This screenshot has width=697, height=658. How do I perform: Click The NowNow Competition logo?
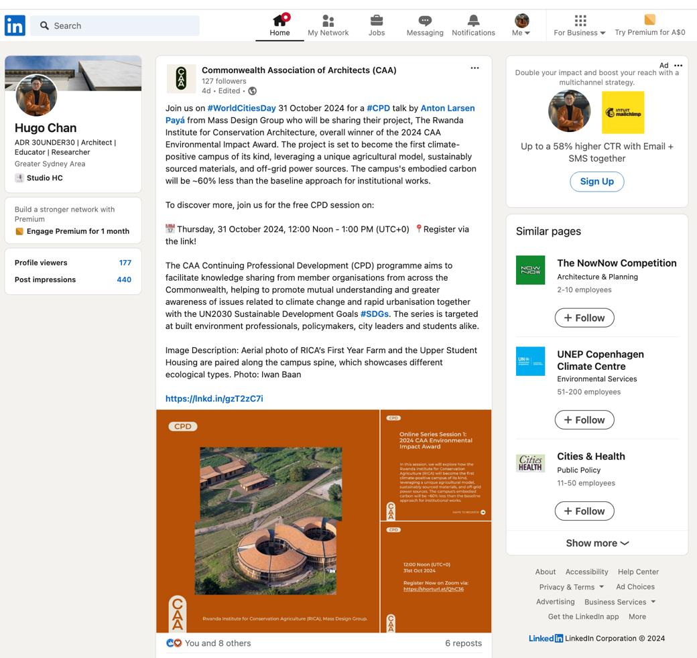(x=530, y=269)
